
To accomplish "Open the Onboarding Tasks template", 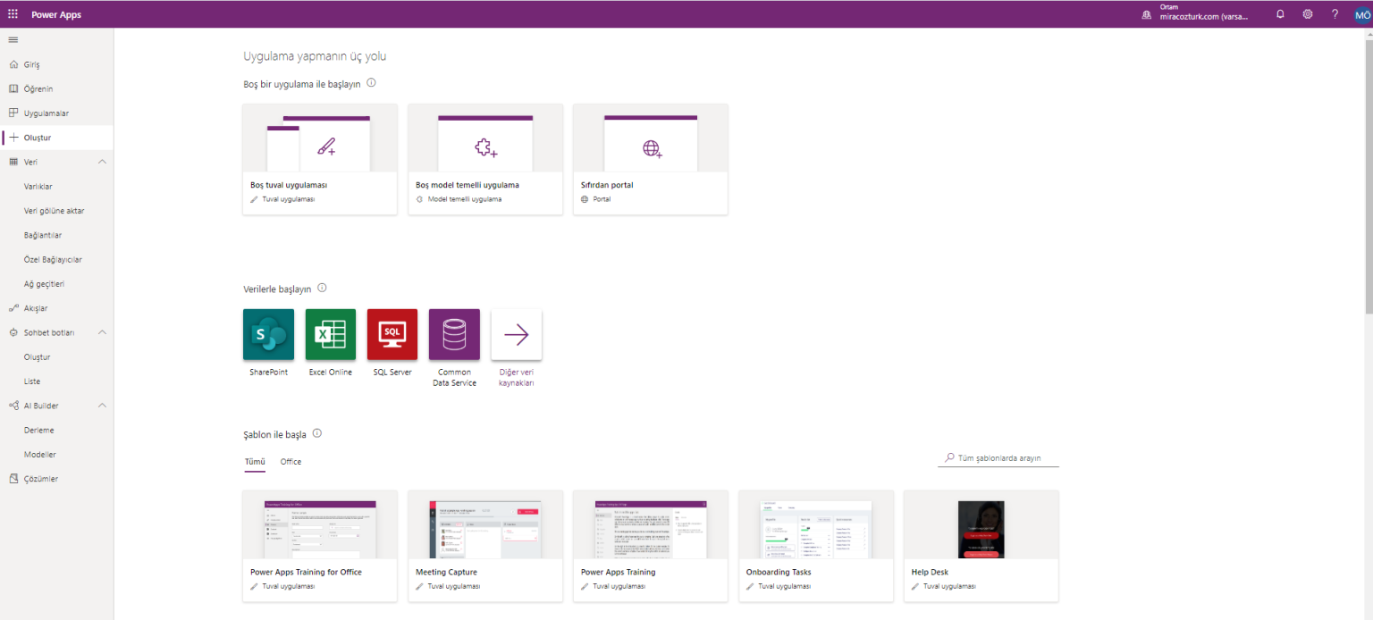I will click(x=816, y=546).
